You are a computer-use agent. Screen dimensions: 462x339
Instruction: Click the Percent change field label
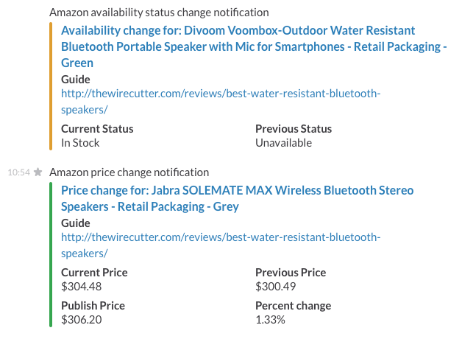tap(294, 306)
